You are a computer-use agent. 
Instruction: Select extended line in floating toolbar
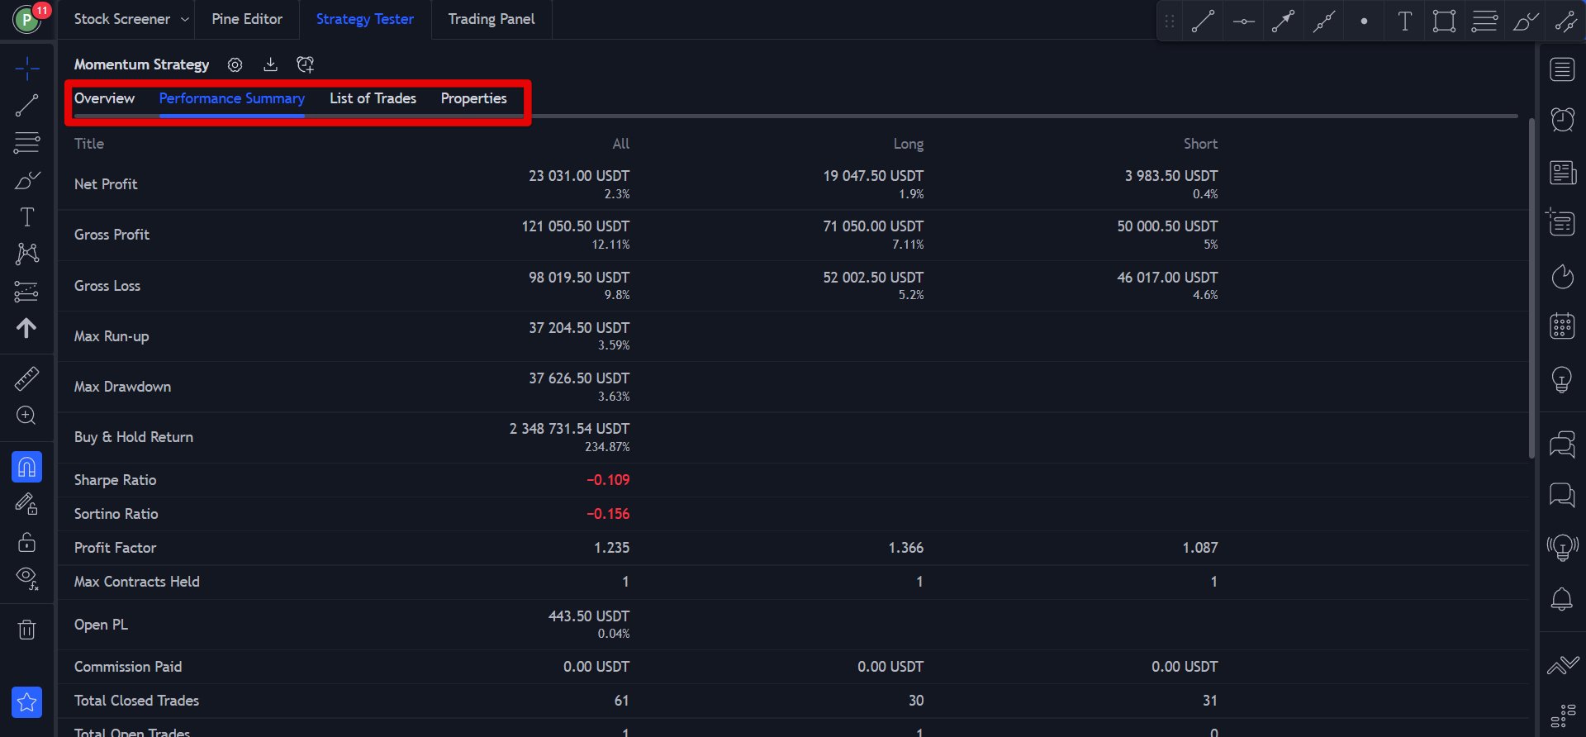click(1324, 21)
